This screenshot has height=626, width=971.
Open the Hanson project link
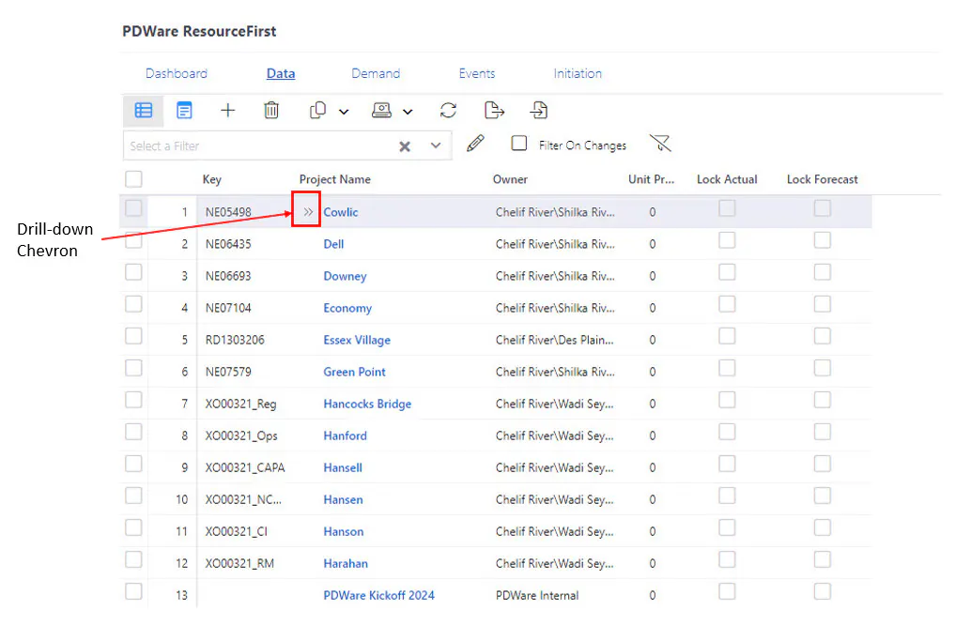coord(343,531)
